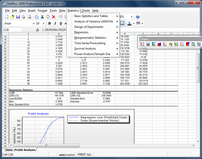202x159 pixels.
Task: Click the last partially visible chart icon
Action: point(199,44)
